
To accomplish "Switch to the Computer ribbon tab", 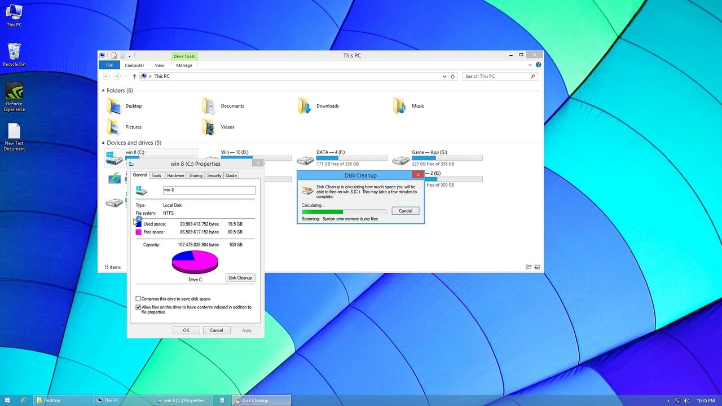I will coord(134,65).
